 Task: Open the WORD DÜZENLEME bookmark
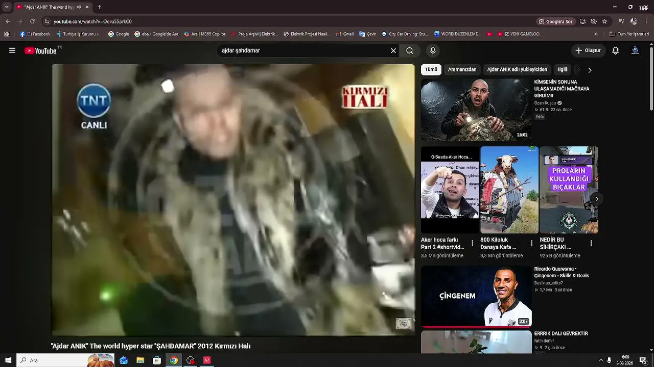pos(457,34)
